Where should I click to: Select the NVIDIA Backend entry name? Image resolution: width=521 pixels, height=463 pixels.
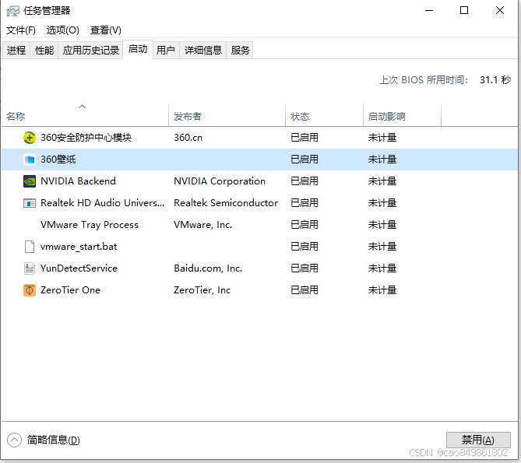(x=78, y=181)
